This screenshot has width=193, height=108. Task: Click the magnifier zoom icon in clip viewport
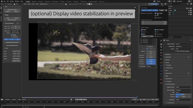(x=135, y=7)
